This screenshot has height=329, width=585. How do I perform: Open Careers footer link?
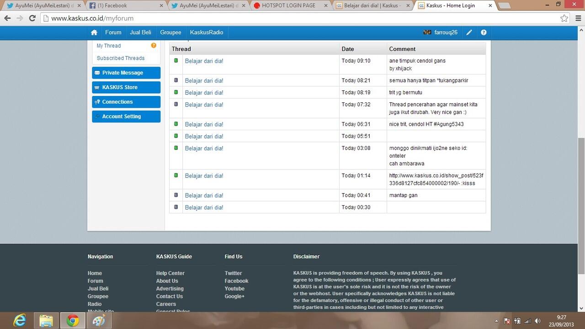pyautogui.click(x=166, y=304)
